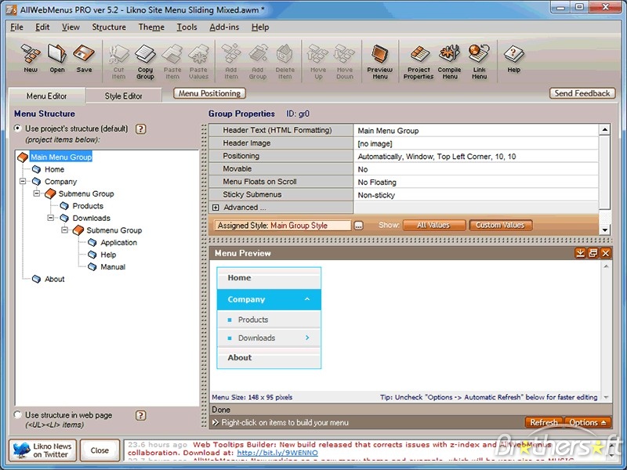
Task: Select 'Use structure in web page' option
Action: [x=18, y=415]
